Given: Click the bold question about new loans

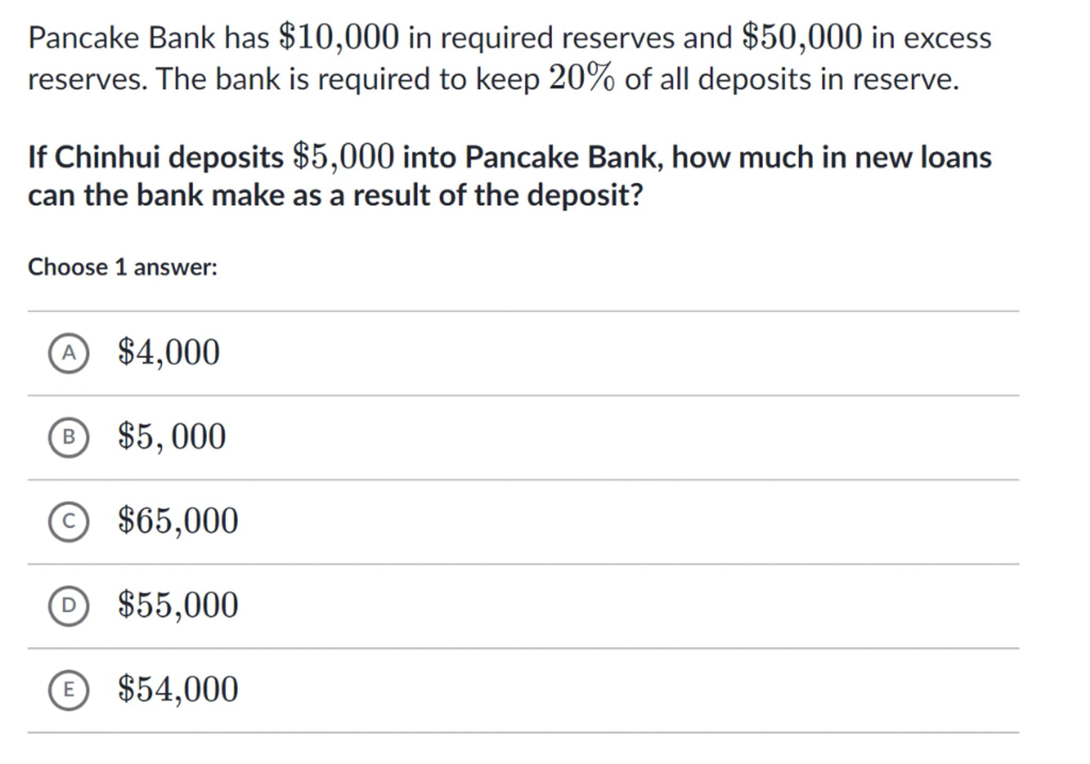Looking at the screenshot, I should pyautogui.click(x=509, y=176).
